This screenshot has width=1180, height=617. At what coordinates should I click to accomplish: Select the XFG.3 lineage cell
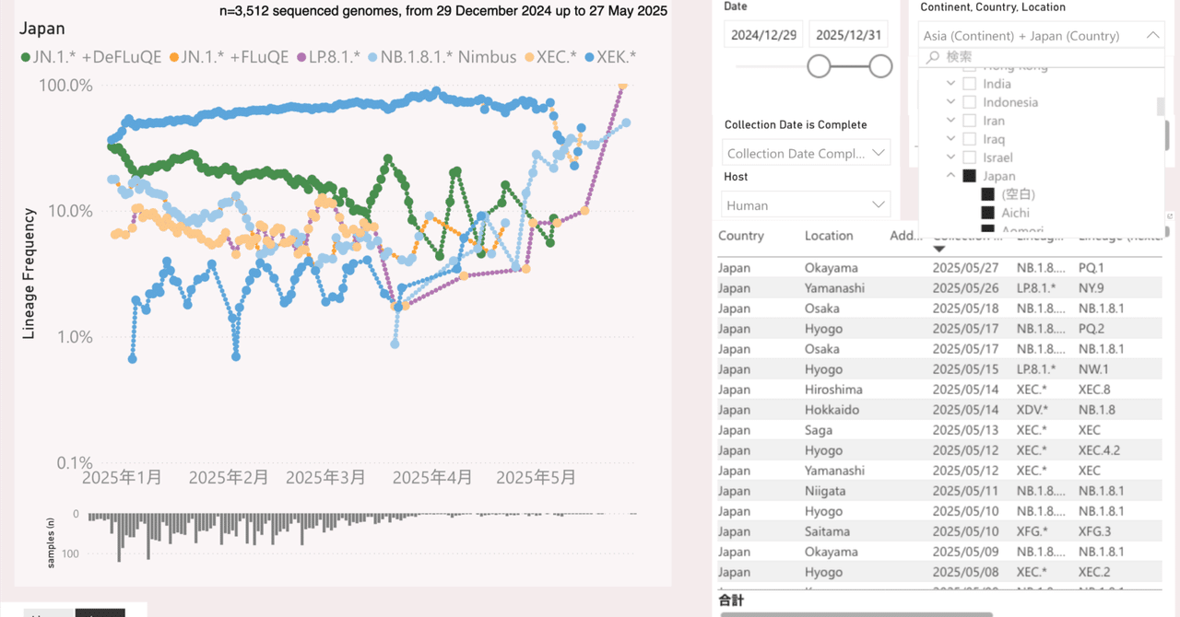(1094, 531)
